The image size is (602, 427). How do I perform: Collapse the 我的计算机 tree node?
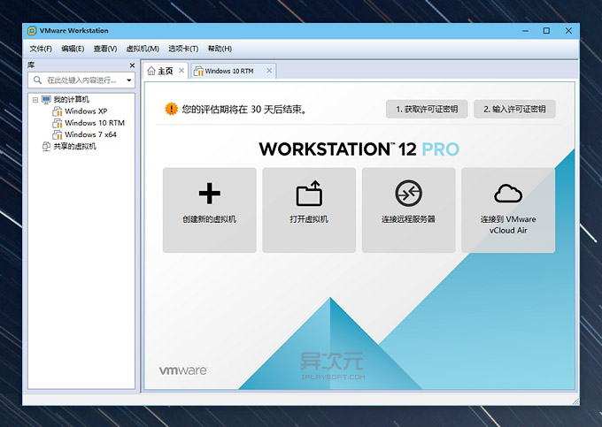point(35,100)
